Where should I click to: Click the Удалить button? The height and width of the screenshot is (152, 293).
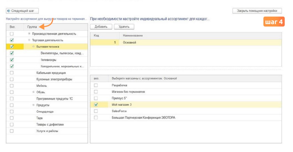124,27
